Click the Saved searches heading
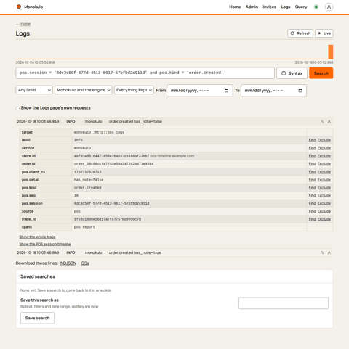The height and width of the screenshot is (349, 349). tap(38, 276)
